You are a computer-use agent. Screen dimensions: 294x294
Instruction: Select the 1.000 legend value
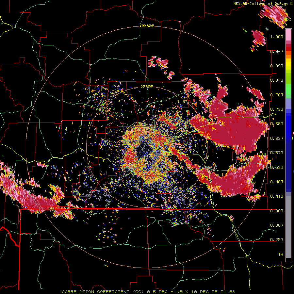point(277,37)
